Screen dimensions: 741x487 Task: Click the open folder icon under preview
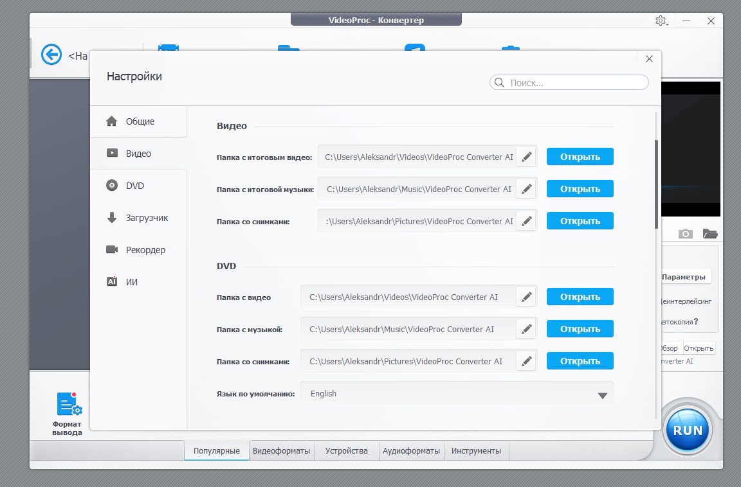pyautogui.click(x=709, y=233)
